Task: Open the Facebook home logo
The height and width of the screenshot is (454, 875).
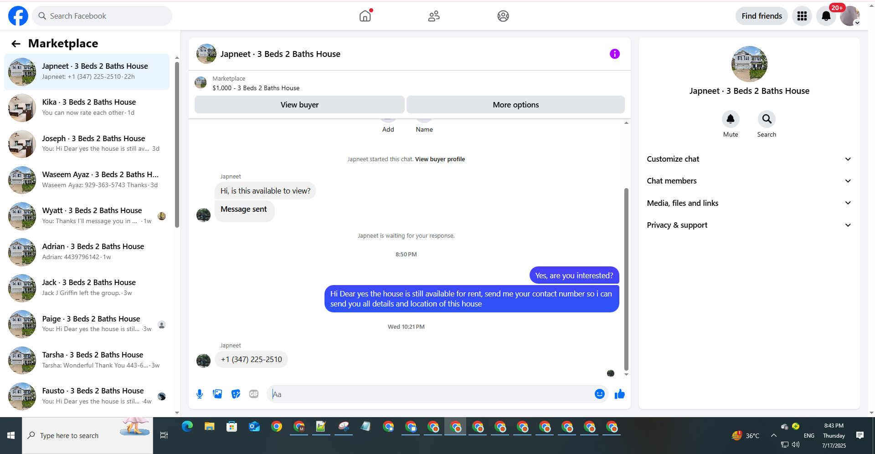Action: [x=18, y=16]
